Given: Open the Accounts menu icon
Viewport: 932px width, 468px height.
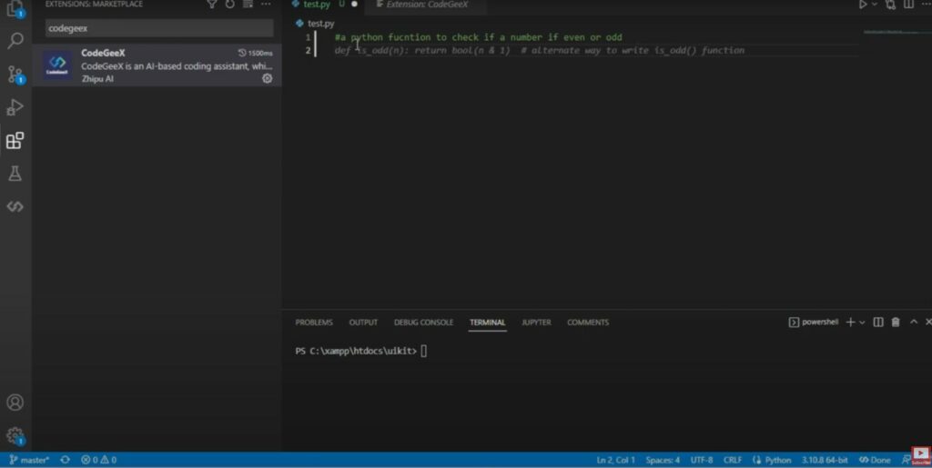Looking at the screenshot, I should (15, 403).
